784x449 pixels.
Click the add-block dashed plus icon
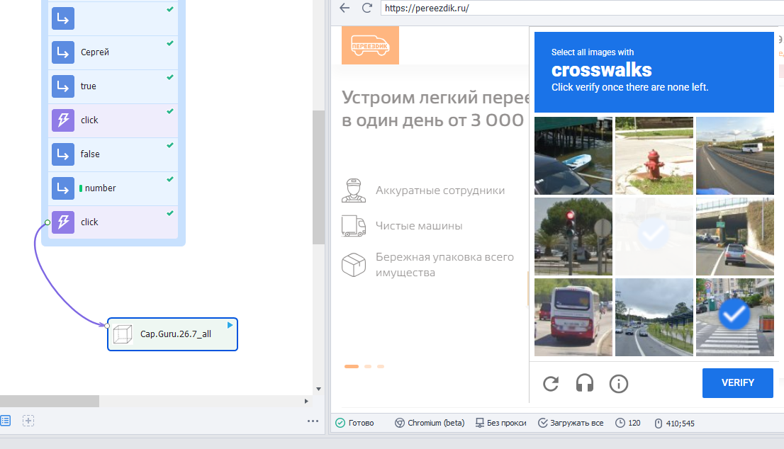28,421
